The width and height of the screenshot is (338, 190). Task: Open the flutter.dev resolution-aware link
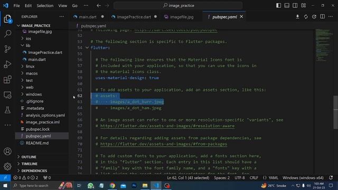(x=167, y=126)
